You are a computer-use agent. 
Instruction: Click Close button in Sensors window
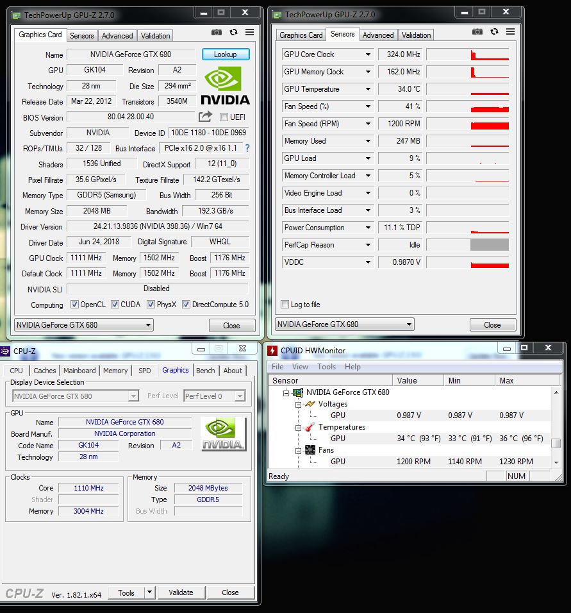(x=492, y=325)
